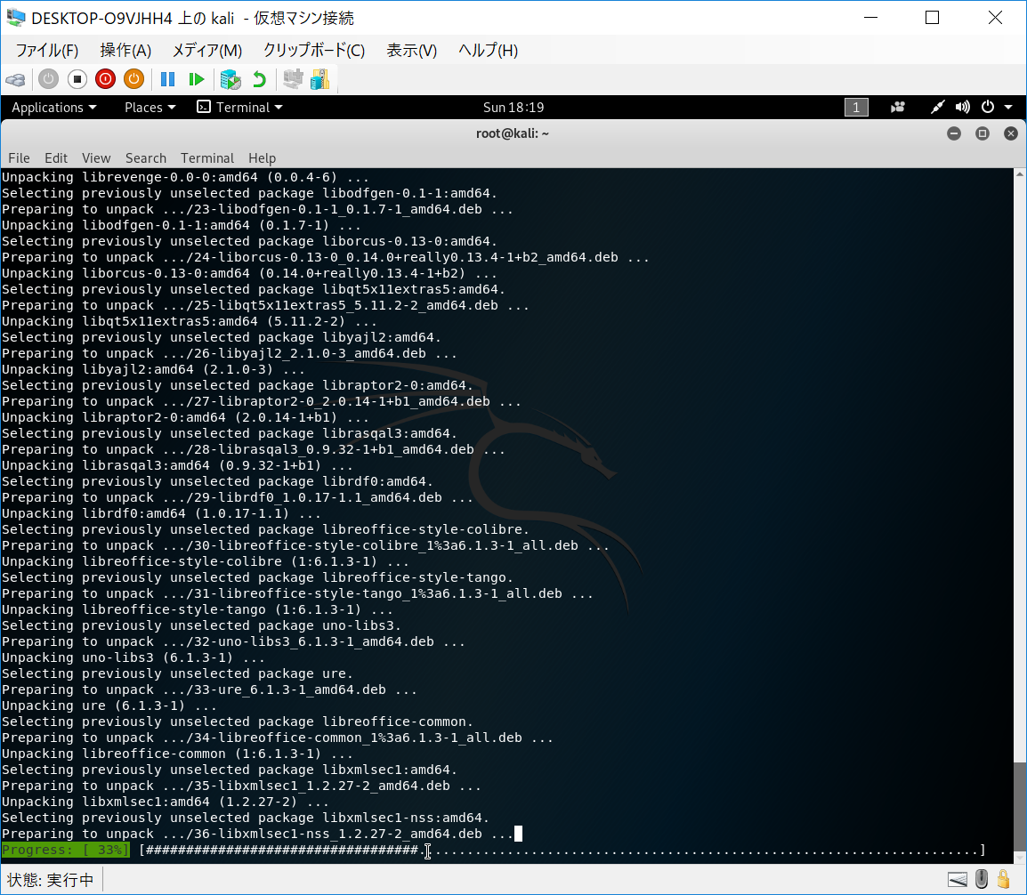The image size is (1027, 895).
Task: Save VM state with the orange power icon
Action: (x=133, y=79)
